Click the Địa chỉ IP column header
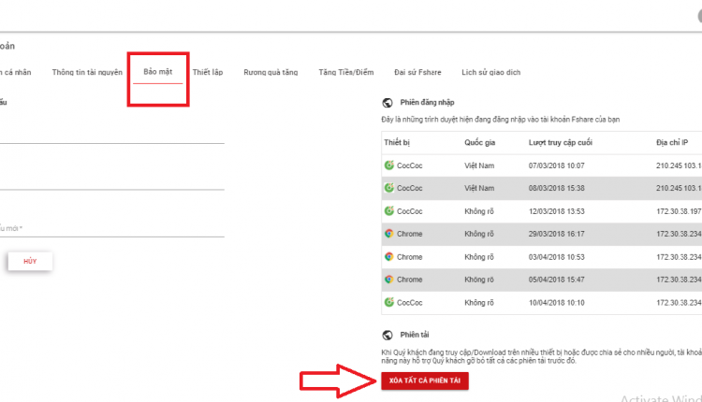 click(672, 143)
